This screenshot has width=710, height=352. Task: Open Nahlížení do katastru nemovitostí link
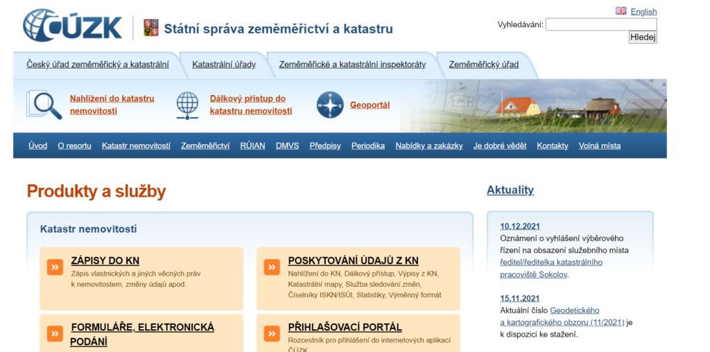(x=112, y=105)
